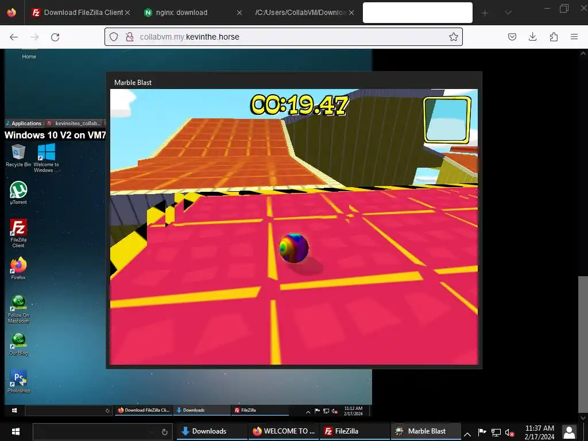Close the Download FileZilla Client tab
Image resolution: width=588 pixels, height=441 pixels.
click(x=127, y=13)
